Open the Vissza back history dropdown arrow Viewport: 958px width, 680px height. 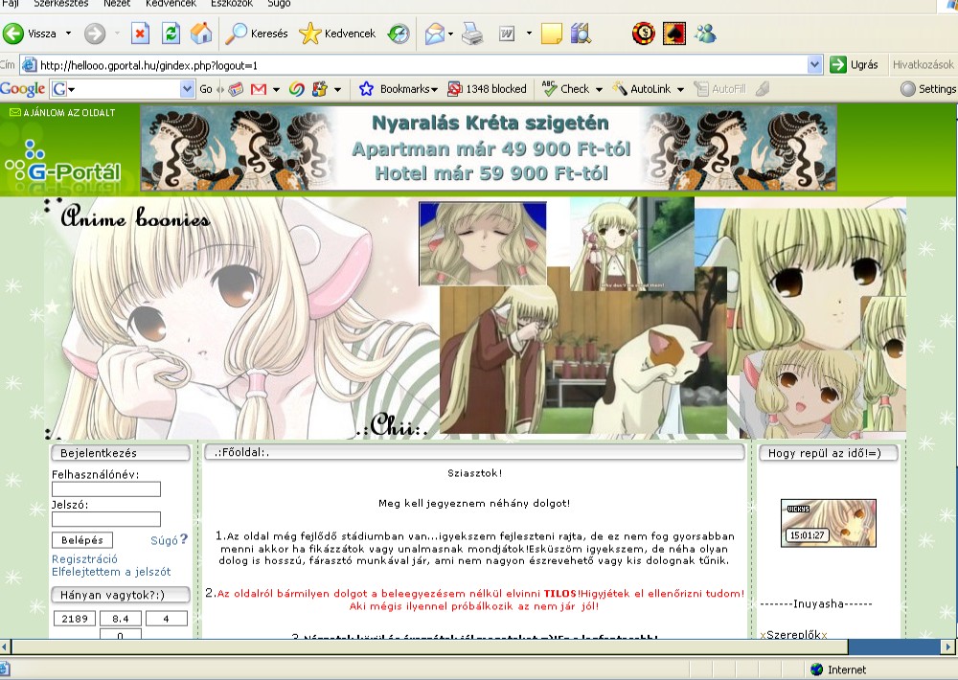click(x=68, y=34)
